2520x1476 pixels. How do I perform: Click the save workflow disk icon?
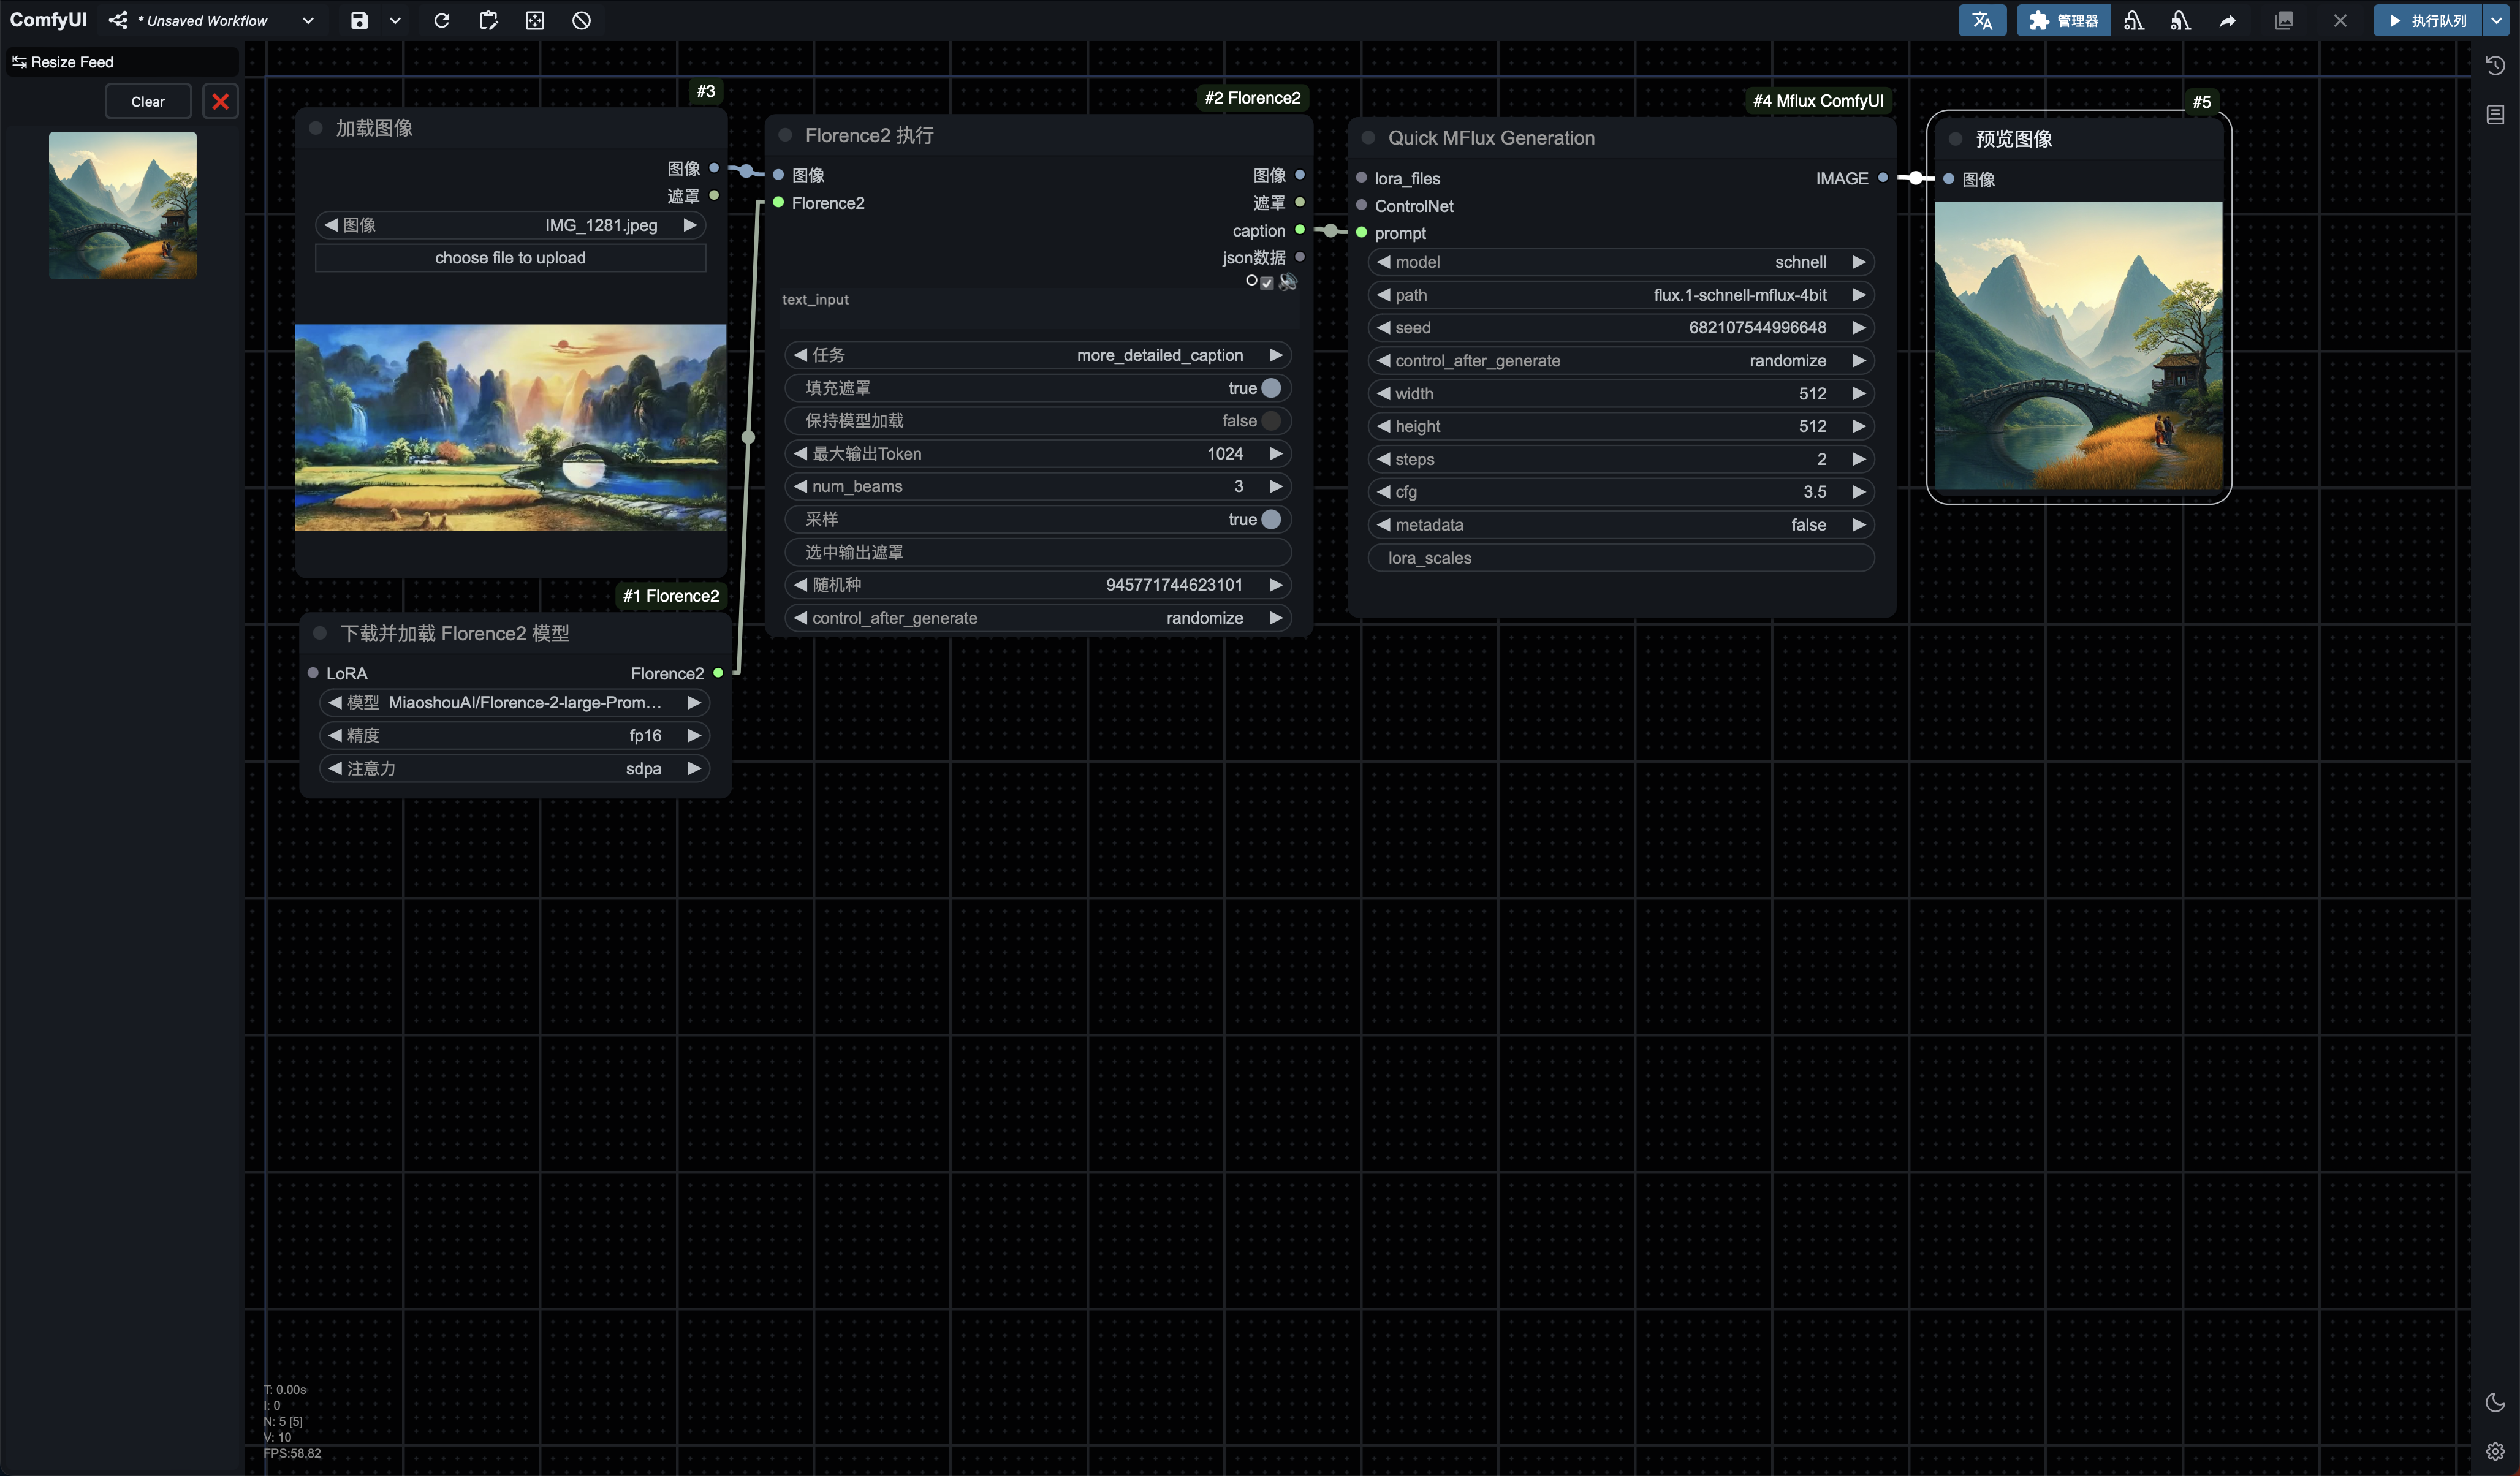tap(359, 20)
